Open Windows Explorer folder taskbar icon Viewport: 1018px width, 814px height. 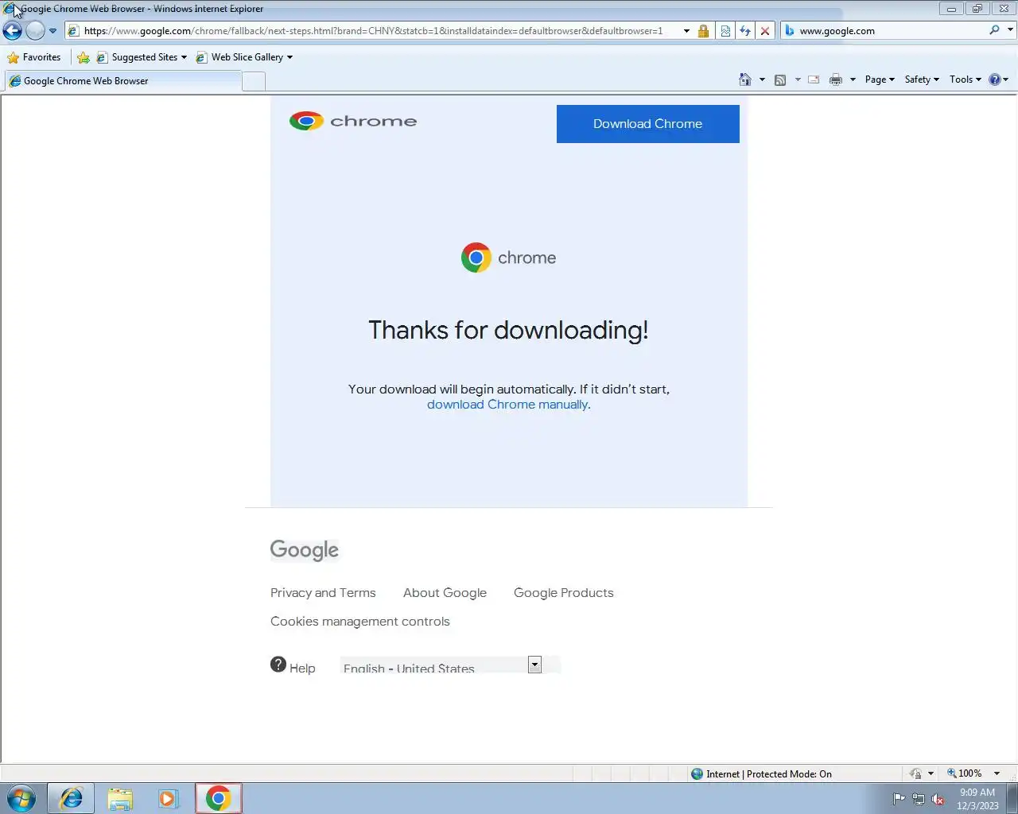(x=120, y=798)
